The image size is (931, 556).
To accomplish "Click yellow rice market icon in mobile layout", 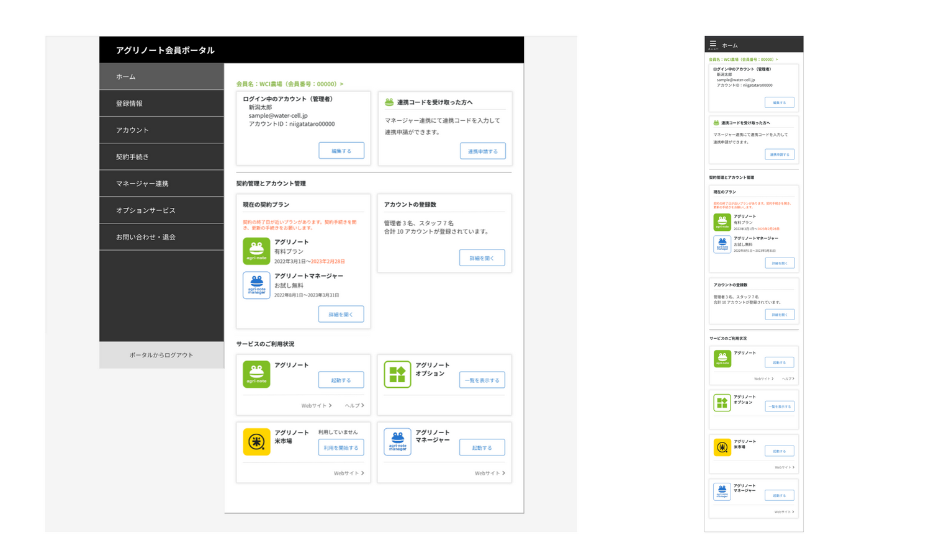I will tap(722, 447).
